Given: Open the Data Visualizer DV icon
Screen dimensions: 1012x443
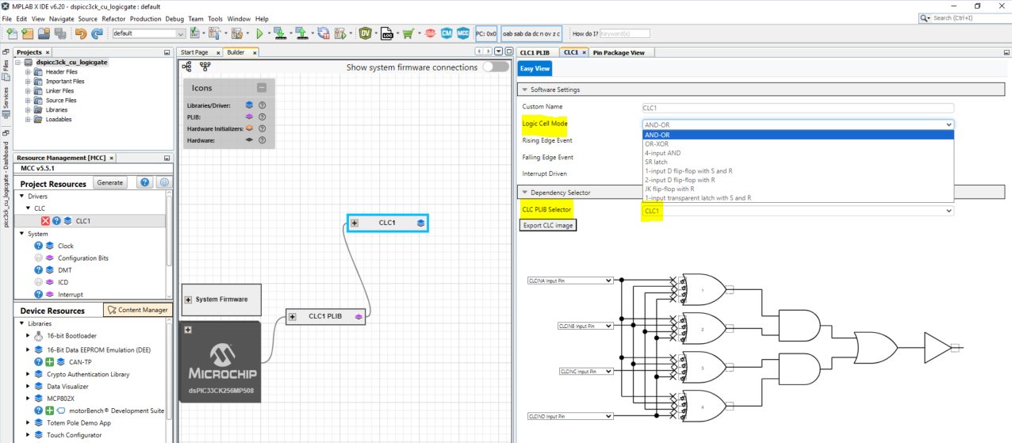Looking at the screenshot, I should click(365, 34).
